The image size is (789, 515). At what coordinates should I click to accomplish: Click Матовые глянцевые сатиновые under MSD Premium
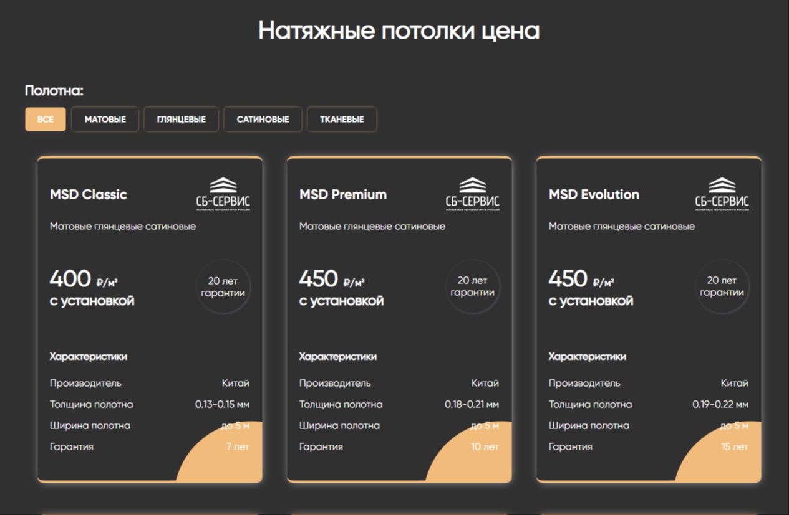tap(372, 226)
